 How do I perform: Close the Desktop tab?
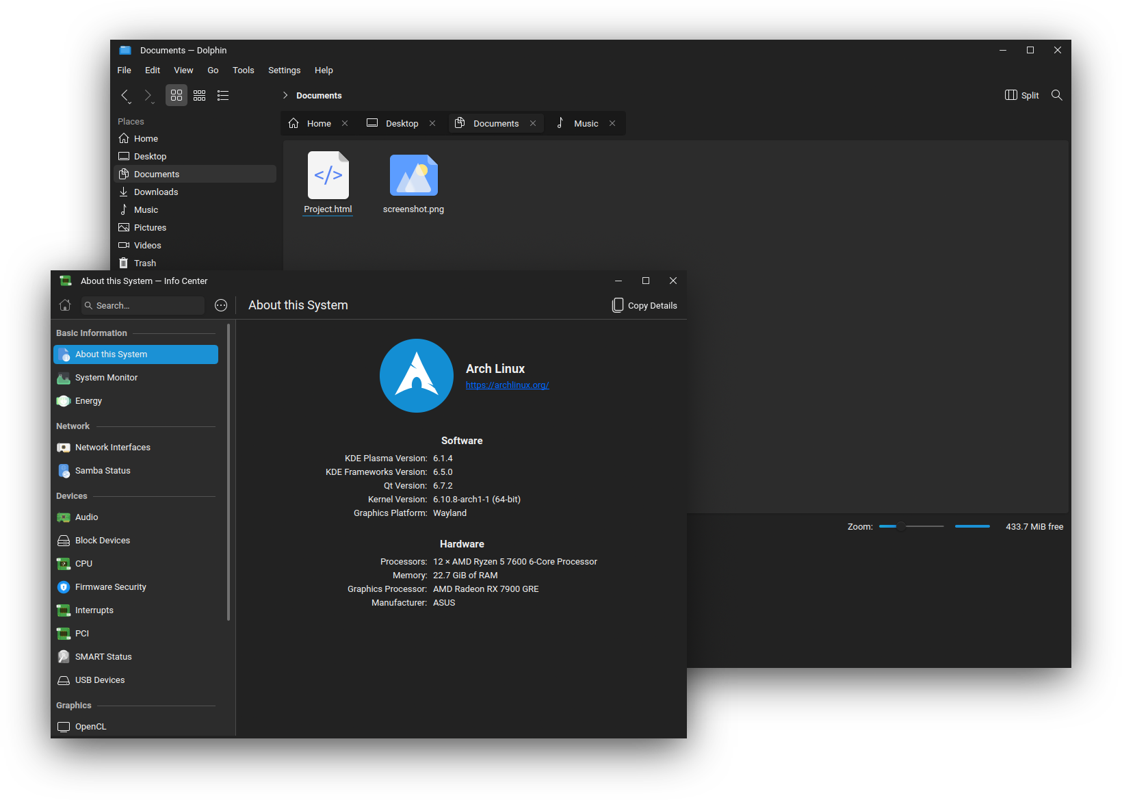pos(432,124)
